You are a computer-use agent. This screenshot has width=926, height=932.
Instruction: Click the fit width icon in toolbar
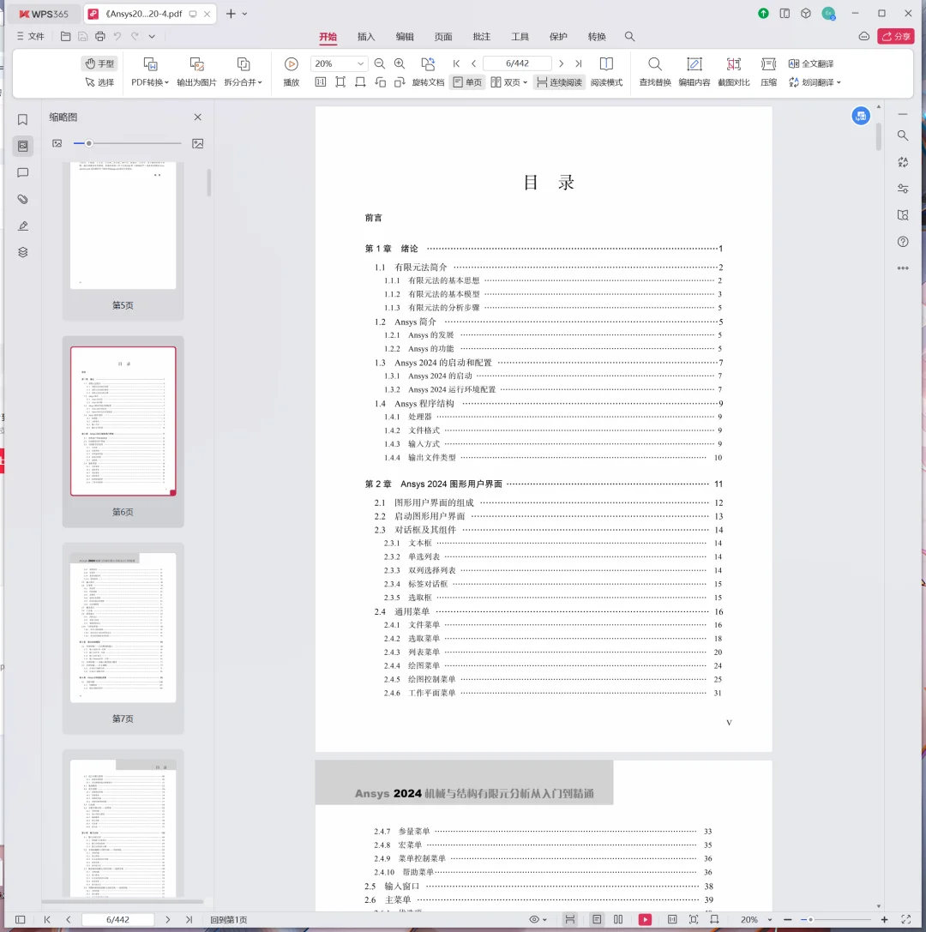click(x=360, y=82)
